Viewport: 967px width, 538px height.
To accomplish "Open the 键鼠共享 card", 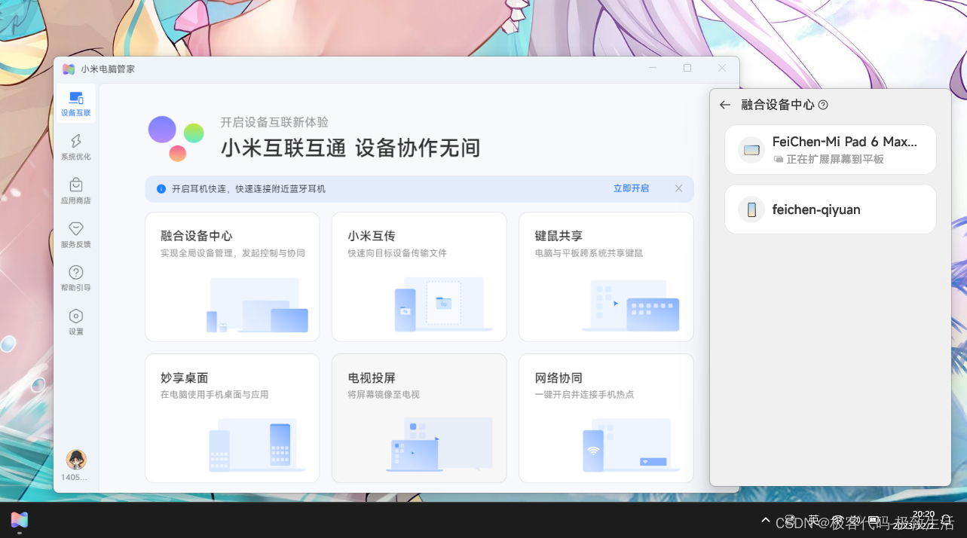I will click(606, 277).
